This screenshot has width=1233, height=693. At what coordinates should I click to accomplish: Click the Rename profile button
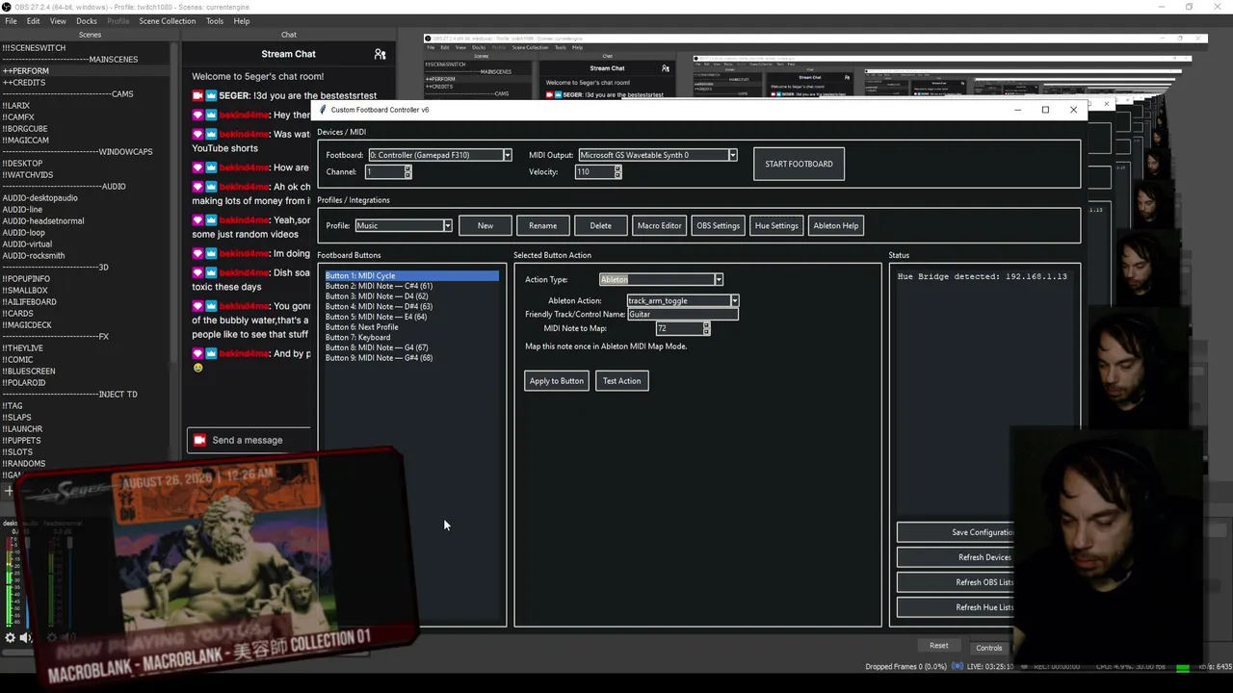pyautogui.click(x=542, y=225)
